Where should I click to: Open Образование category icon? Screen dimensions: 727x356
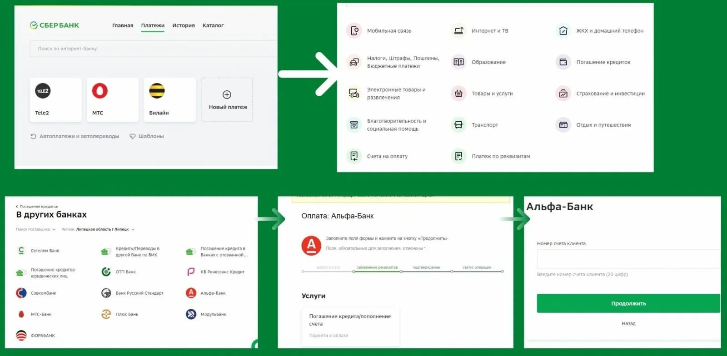[x=458, y=62]
